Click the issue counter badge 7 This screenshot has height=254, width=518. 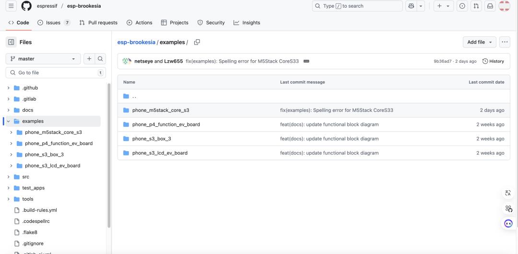pos(67,23)
